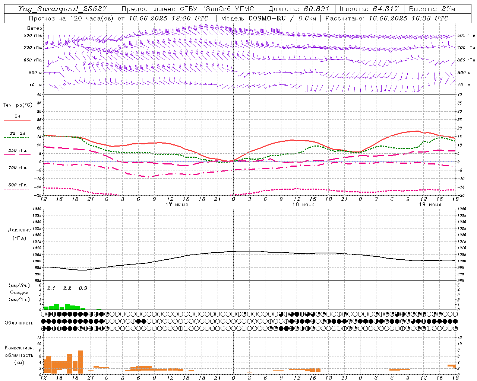Click the Осадки precipitation label
The height and width of the screenshot is (381, 477).
click(19, 292)
